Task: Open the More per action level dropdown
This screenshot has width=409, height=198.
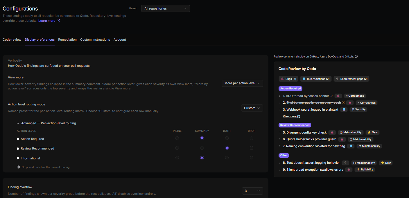Action: click(242, 83)
